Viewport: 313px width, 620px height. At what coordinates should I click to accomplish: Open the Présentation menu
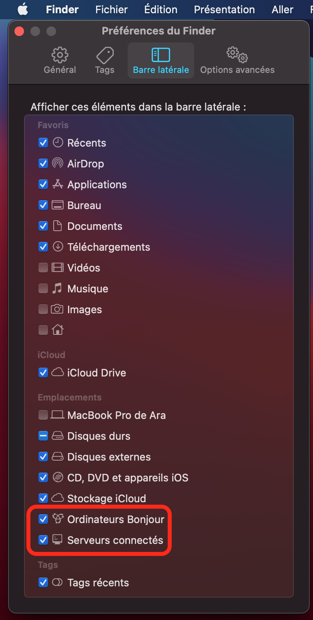tap(225, 9)
